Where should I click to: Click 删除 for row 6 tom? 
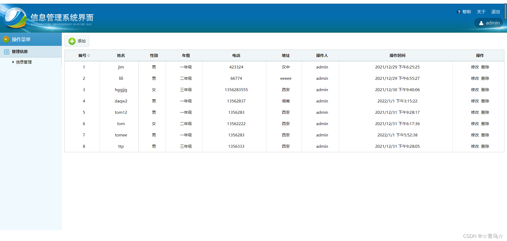(x=485, y=124)
